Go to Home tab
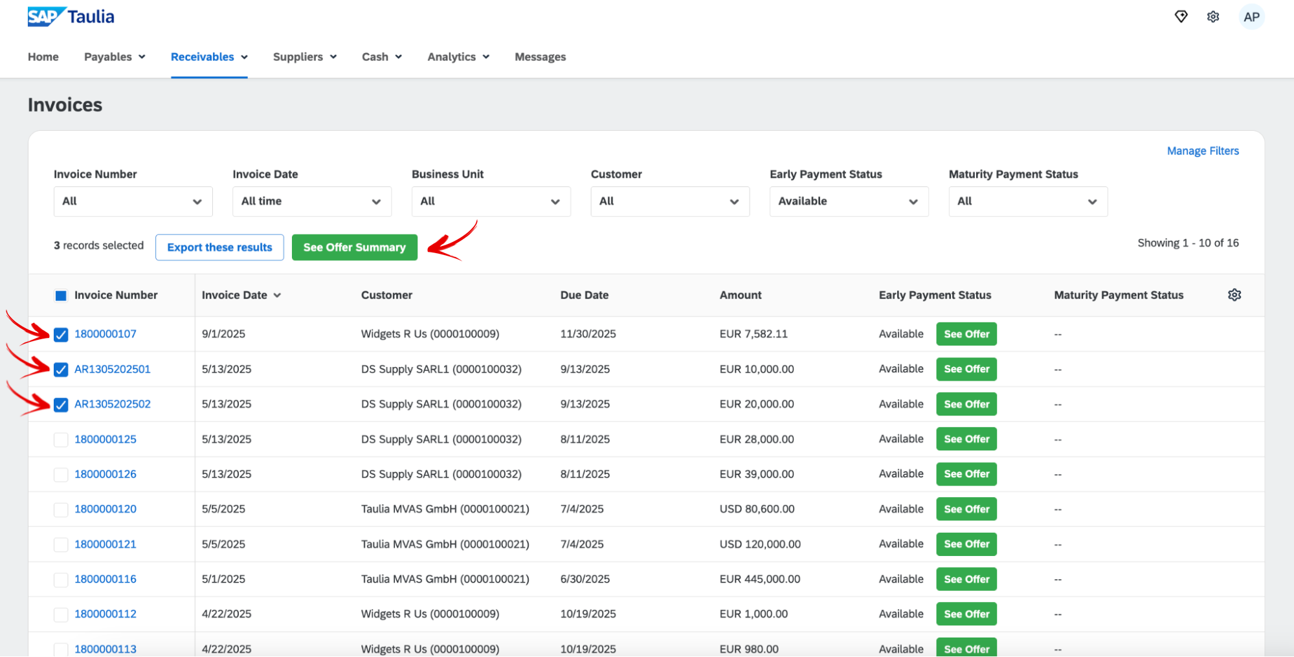The width and height of the screenshot is (1294, 657). click(43, 57)
